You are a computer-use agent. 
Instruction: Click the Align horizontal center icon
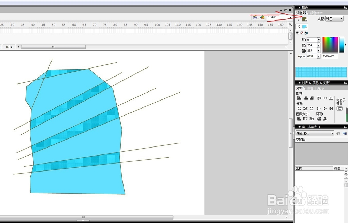coord(306,98)
